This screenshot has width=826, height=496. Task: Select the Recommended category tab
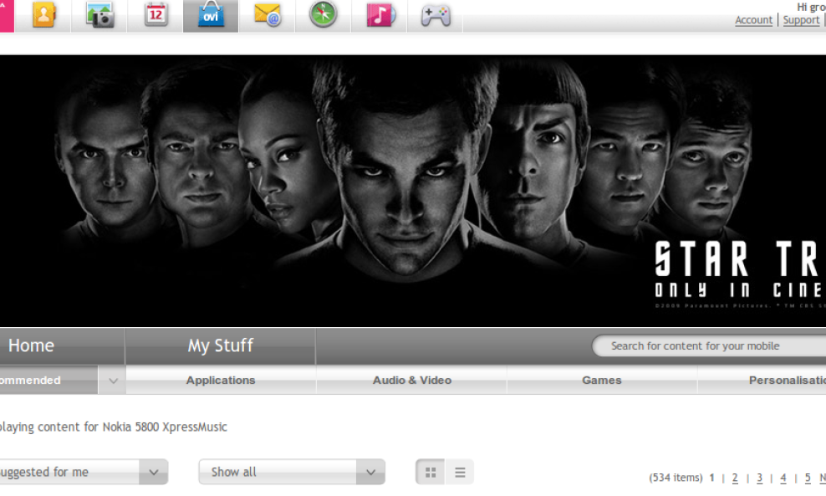click(48, 380)
